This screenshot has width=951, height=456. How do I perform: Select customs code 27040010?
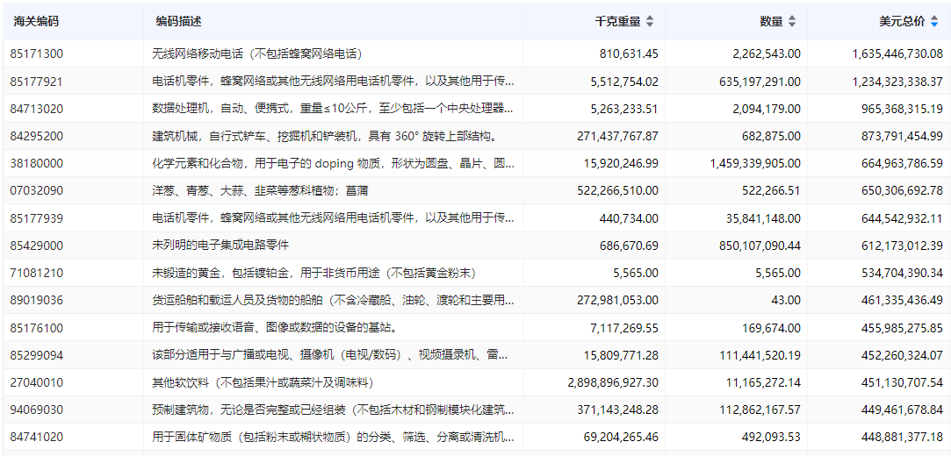[x=37, y=382]
